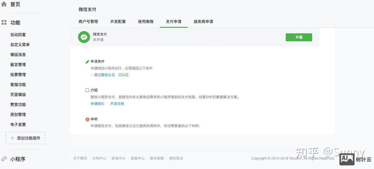This screenshot has height=169, width=374.
Task: Open 赞赏功能 in the sidebar
Action: pos(18,105)
